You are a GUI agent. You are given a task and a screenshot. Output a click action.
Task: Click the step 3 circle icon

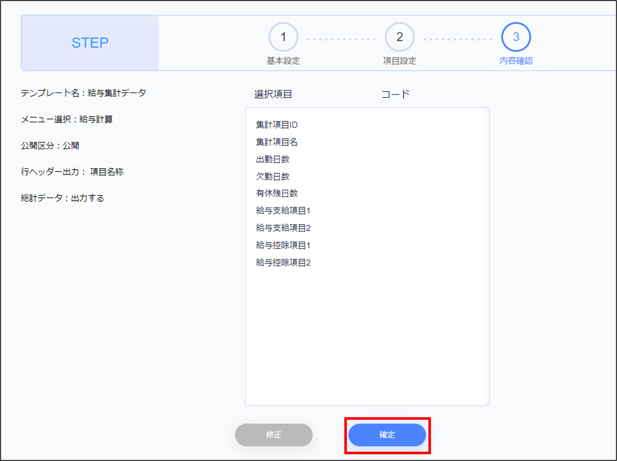(x=516, y=37)
